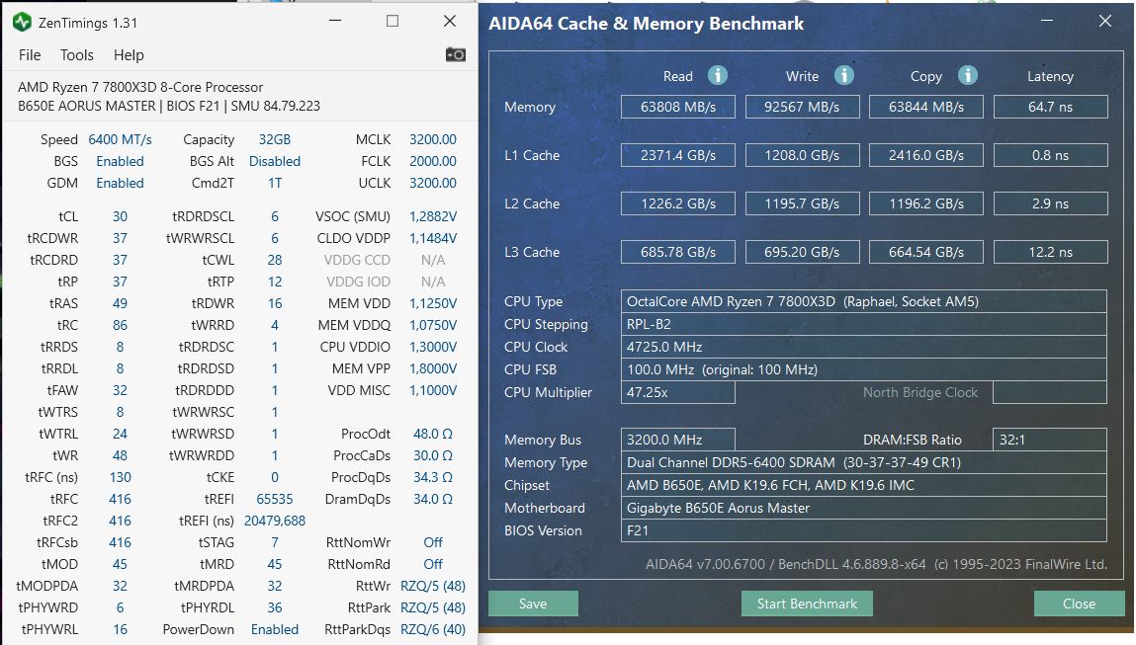Image resolution: width=1136 pixels, height=645 pixels.
Task: Click the ZenTimings app logo icon
Action: pyautogui.click(x=23, y=23)
